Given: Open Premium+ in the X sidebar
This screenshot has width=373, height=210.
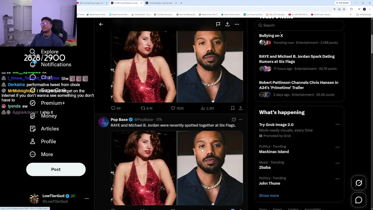Looking at the screenshot, I should pyautogui.click(x=47, y=103).
